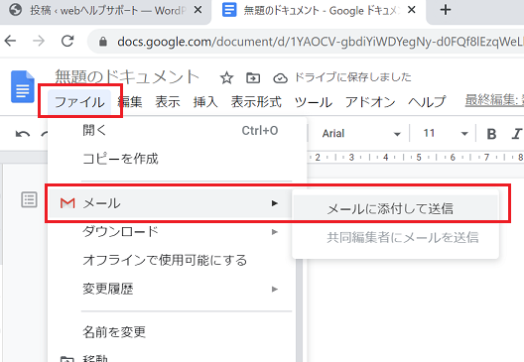Open the 挿入 menu

pos(205,101)
